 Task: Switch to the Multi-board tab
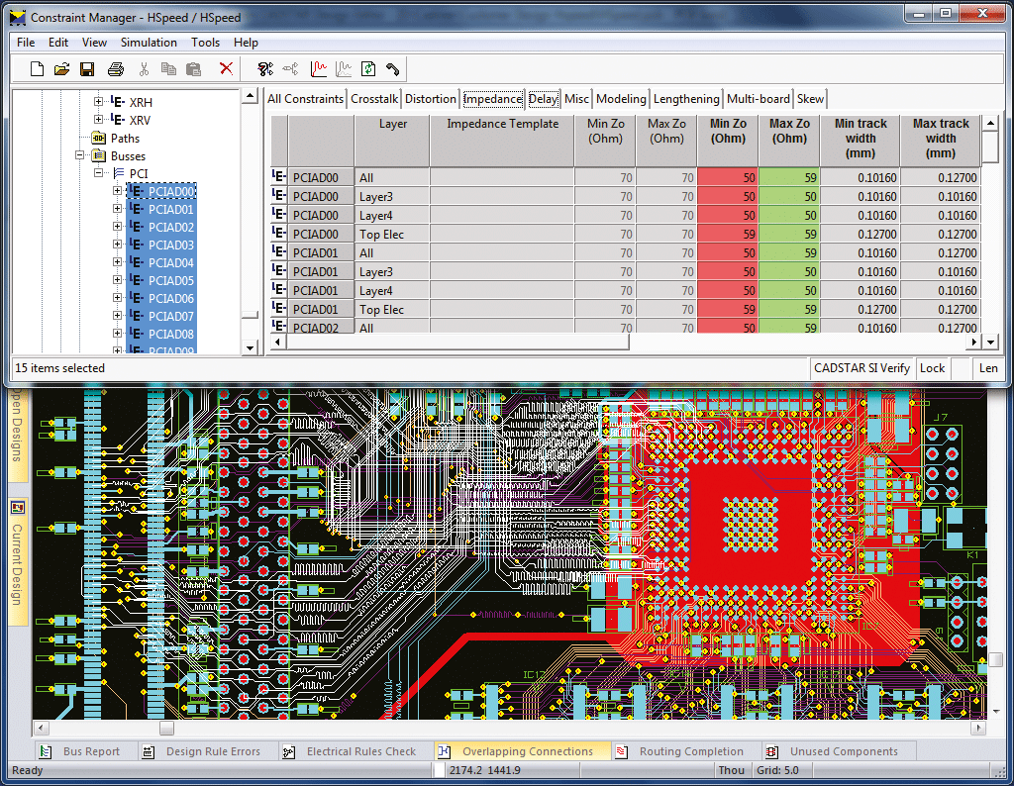click(x=759, y=99)
